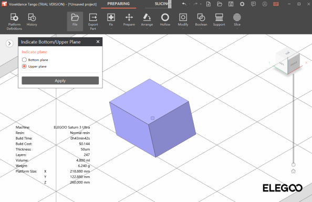The width and height of the screenshot is (312, 202).
Task: Open project folder icon in title bar
Action: coord(220,4)
